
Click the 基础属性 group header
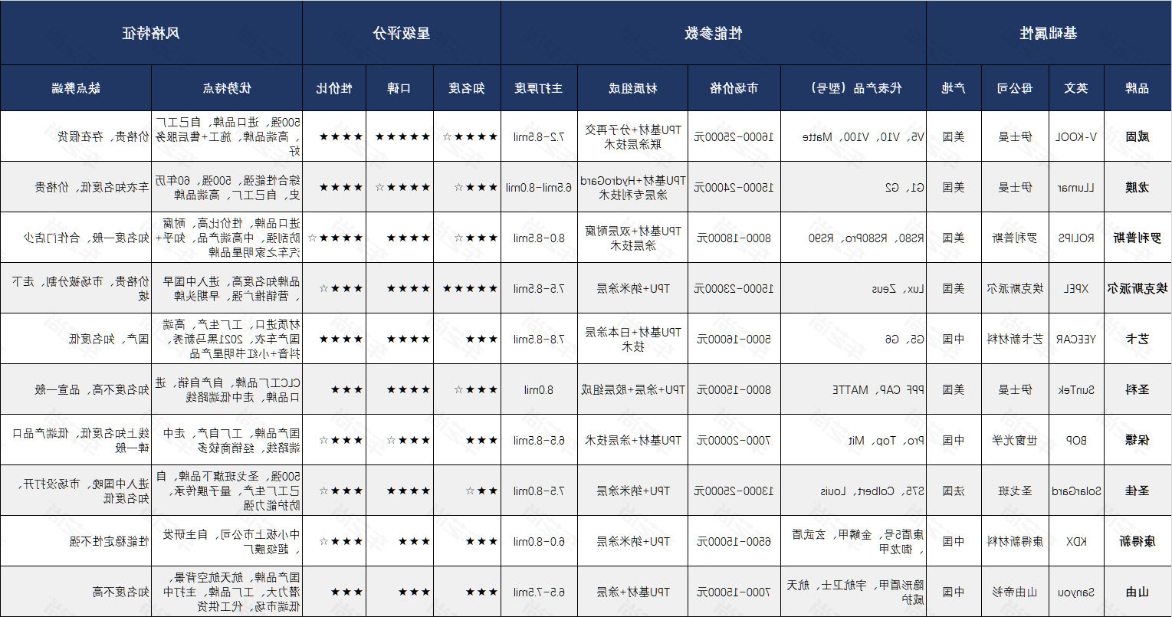pos(1049,33)
